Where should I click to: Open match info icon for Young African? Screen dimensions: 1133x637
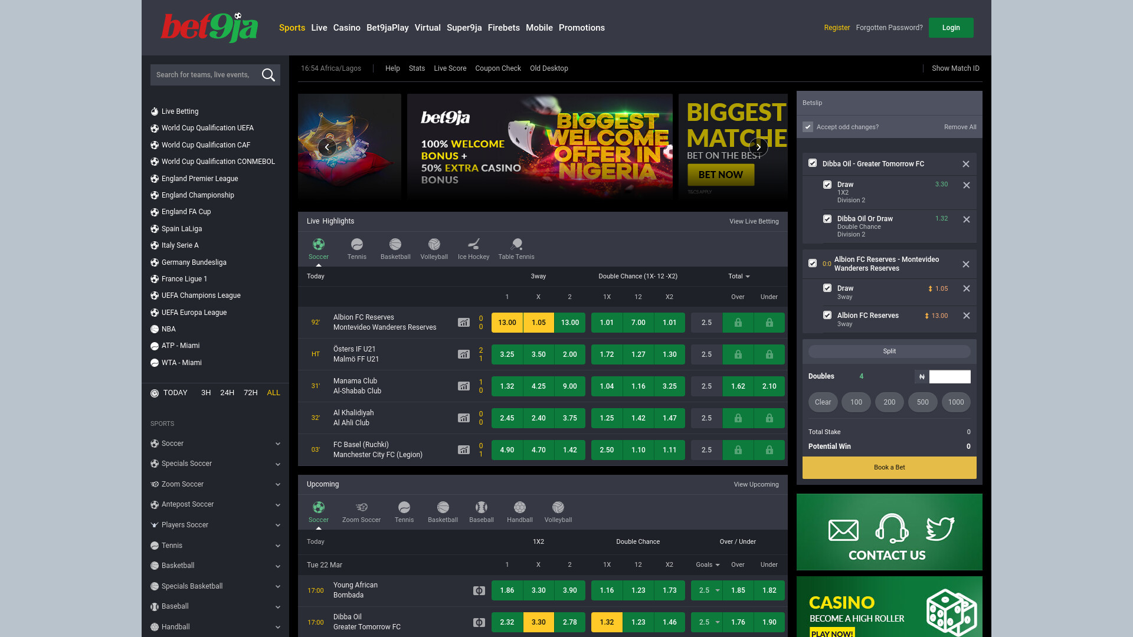[x=479, y=590]
